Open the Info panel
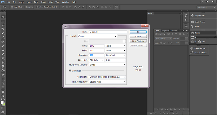Screen dimensions: 217x115 click(204, 41)
